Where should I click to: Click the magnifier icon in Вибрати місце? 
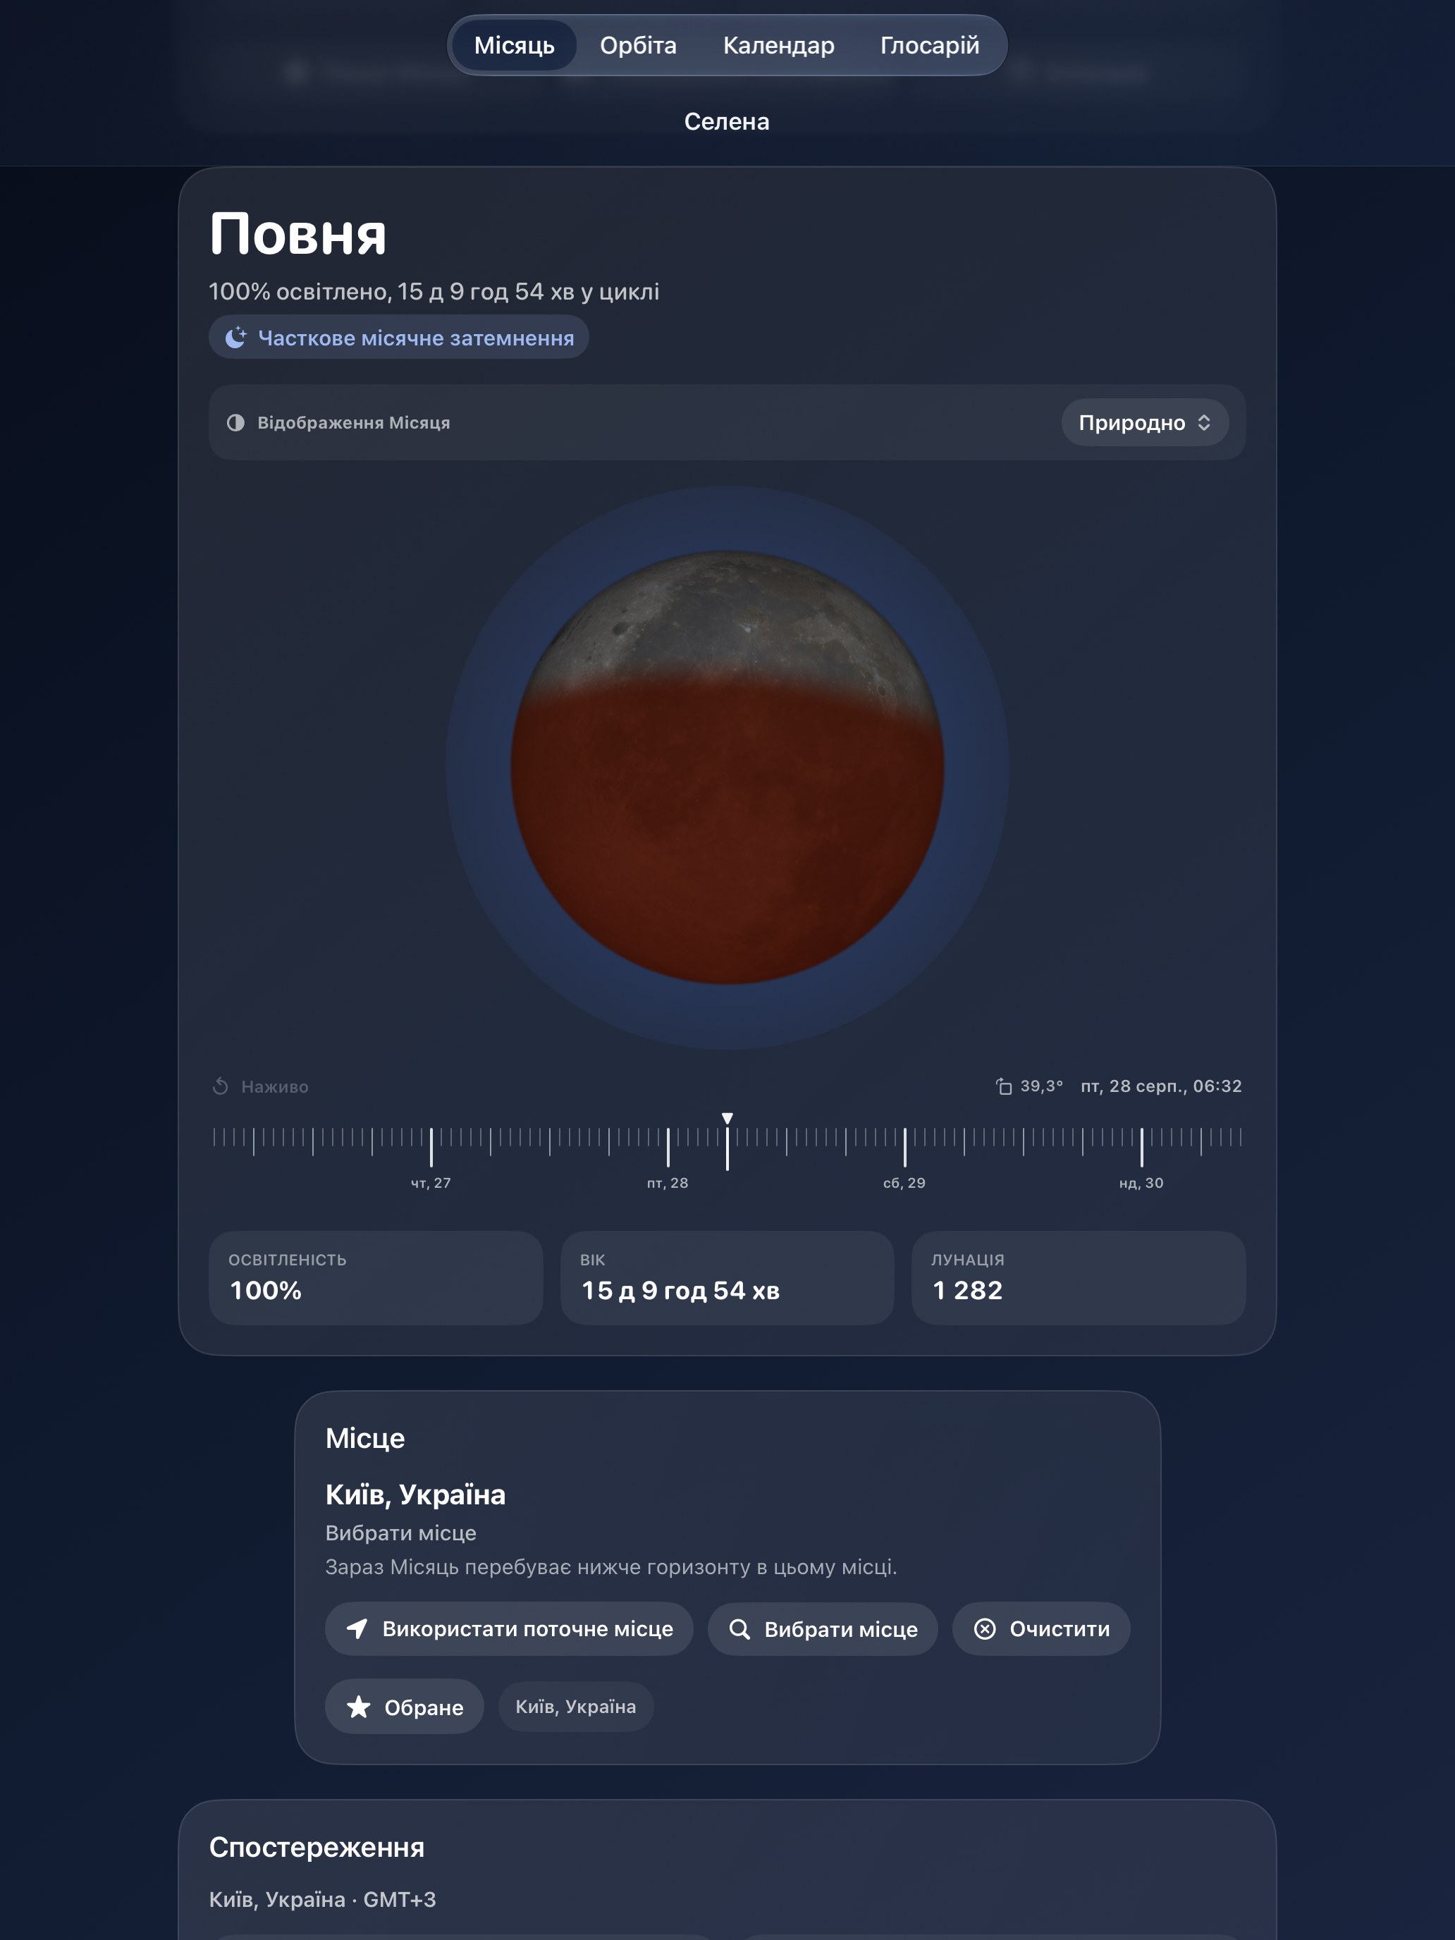[739, 1628]
